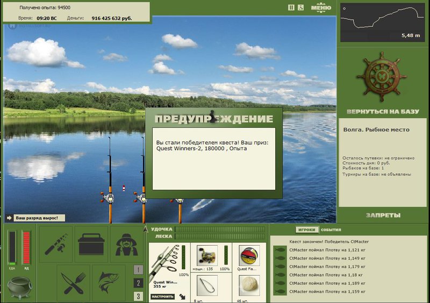
Task: Click fish icon for Плотву 1,121 кг
Action: pos(279,250)
